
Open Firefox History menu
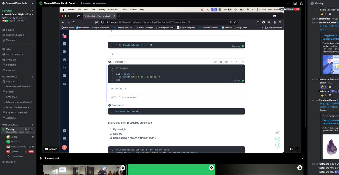pyautogui.click(x=102, y=9)
